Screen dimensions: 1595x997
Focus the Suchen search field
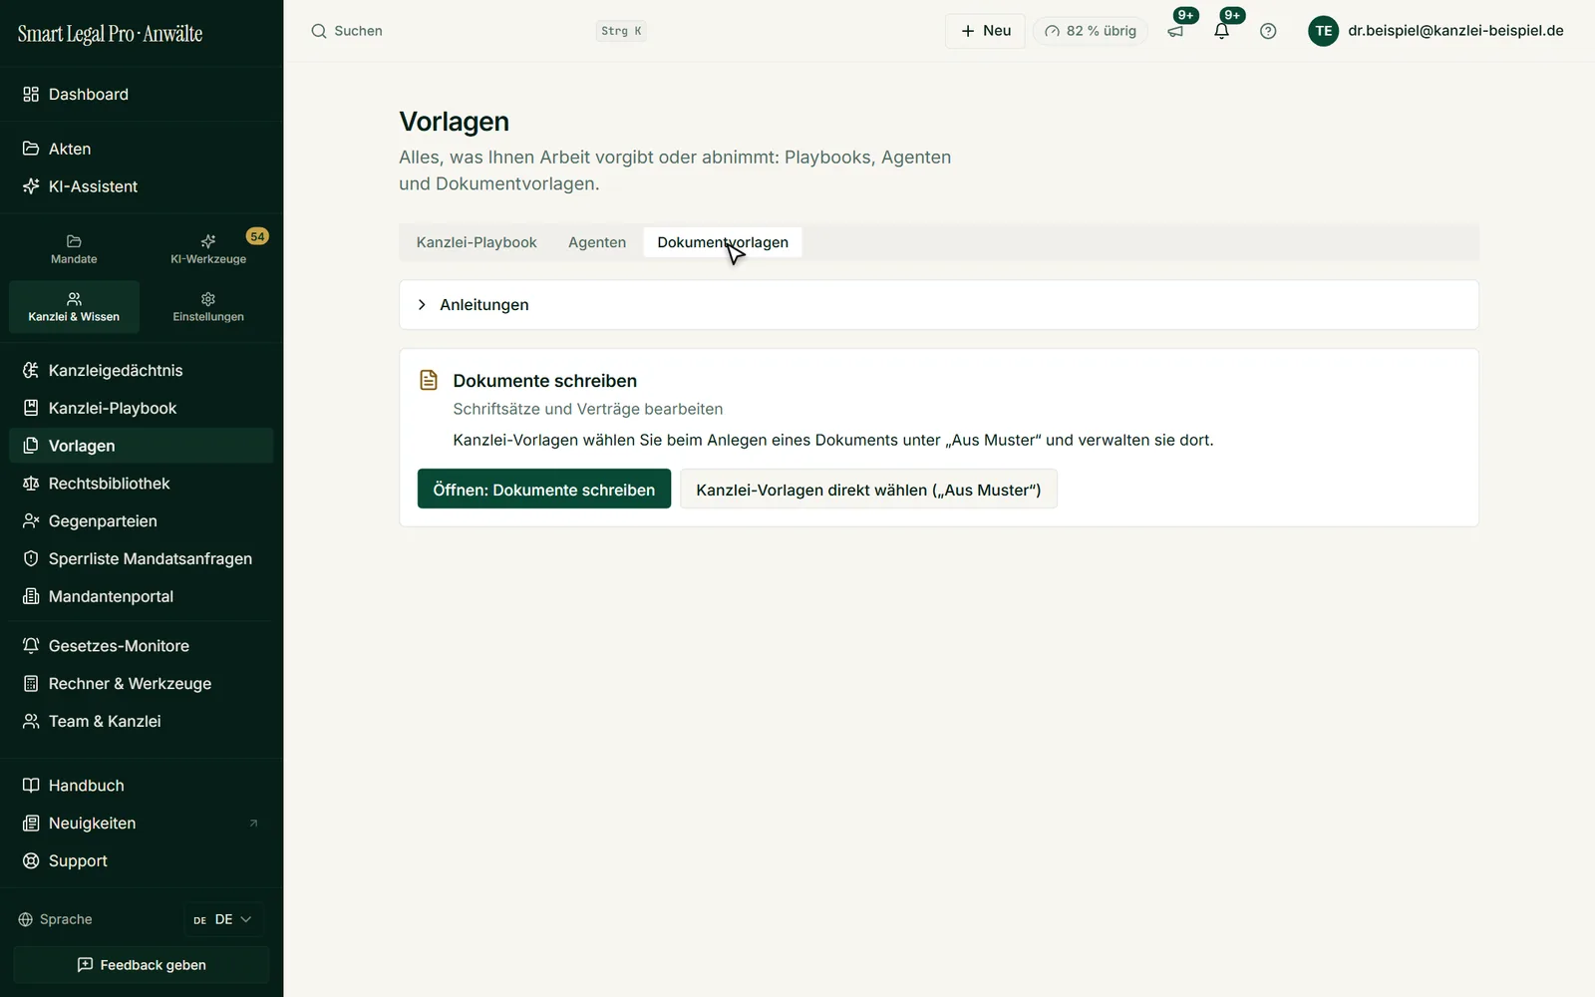coord(478,31)
